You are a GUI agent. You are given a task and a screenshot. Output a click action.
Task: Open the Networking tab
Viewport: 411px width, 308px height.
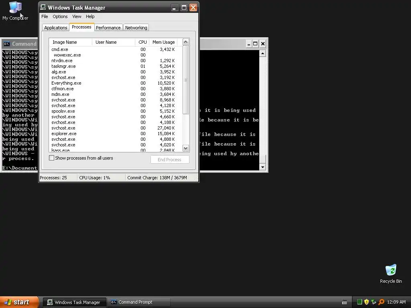tap(136, 28)
